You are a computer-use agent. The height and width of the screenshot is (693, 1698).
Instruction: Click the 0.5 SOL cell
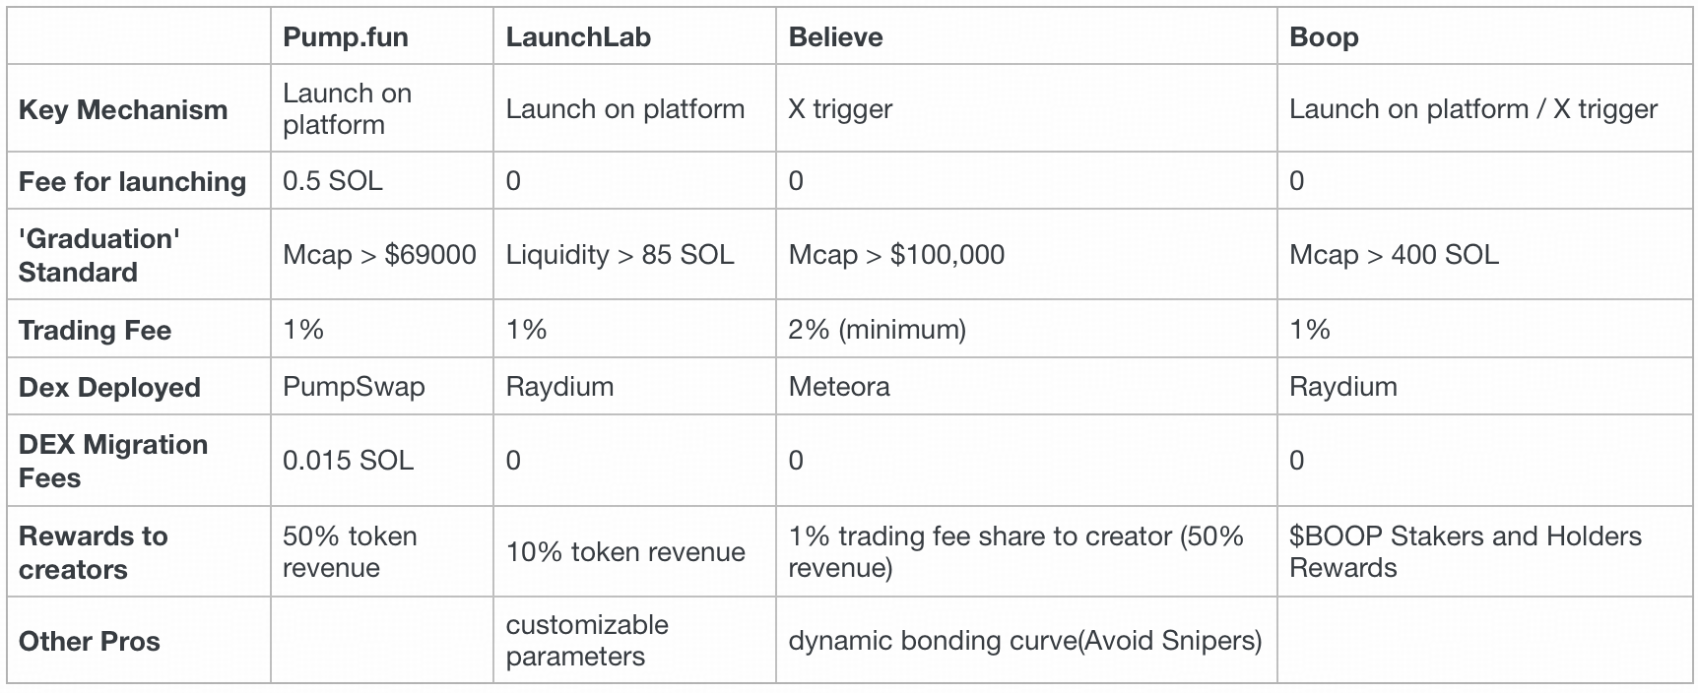click(x=332, y=181)
